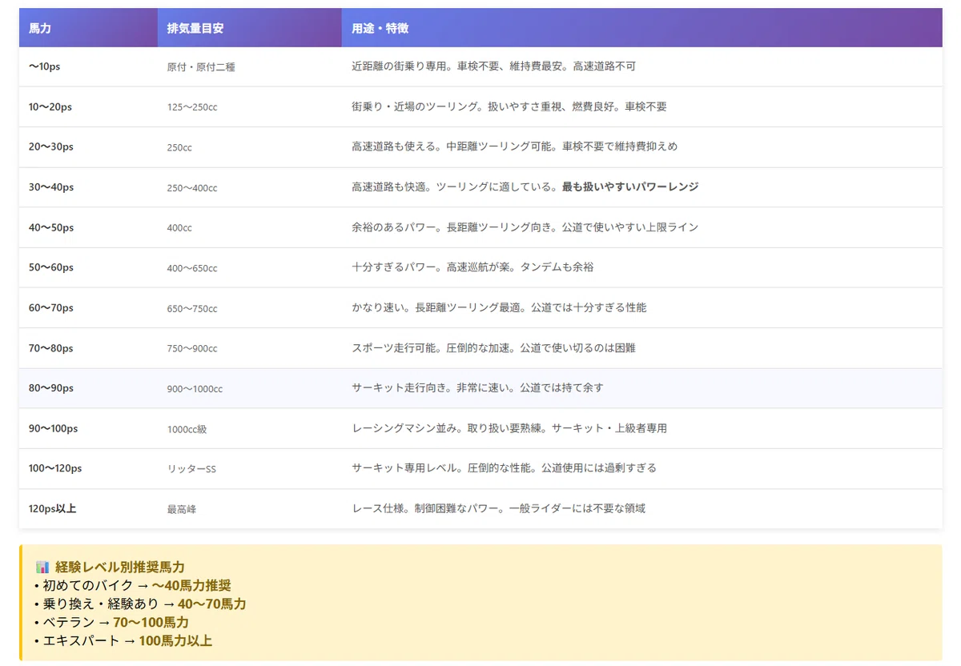Click the 250cc displacement cell
Image resolution: width=961 pixels, height=666 pixels.
click(x=250, y=147)
